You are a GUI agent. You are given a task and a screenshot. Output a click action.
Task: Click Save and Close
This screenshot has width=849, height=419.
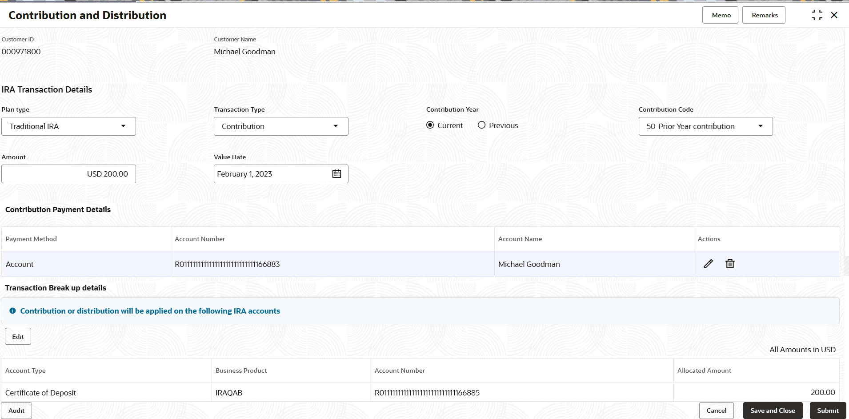[x=772, y=411]
